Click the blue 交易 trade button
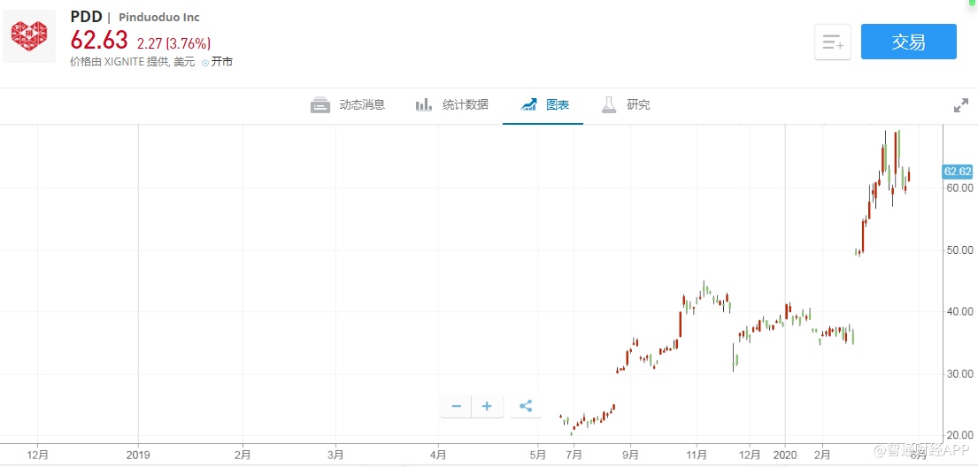The image size is (978, 467). (908, 42)
